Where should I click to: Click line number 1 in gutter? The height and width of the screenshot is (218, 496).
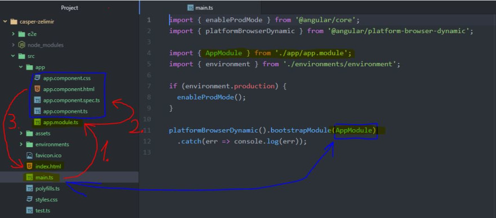(x=149, y=20)
